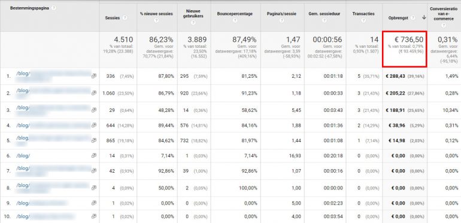
Task: Open the row 8 /blog/ landing page link
Action: [x=23, y=185]
